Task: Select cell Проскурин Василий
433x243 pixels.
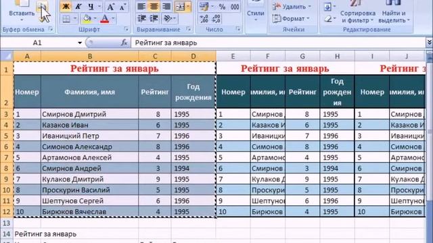Action: pos(90,190)
